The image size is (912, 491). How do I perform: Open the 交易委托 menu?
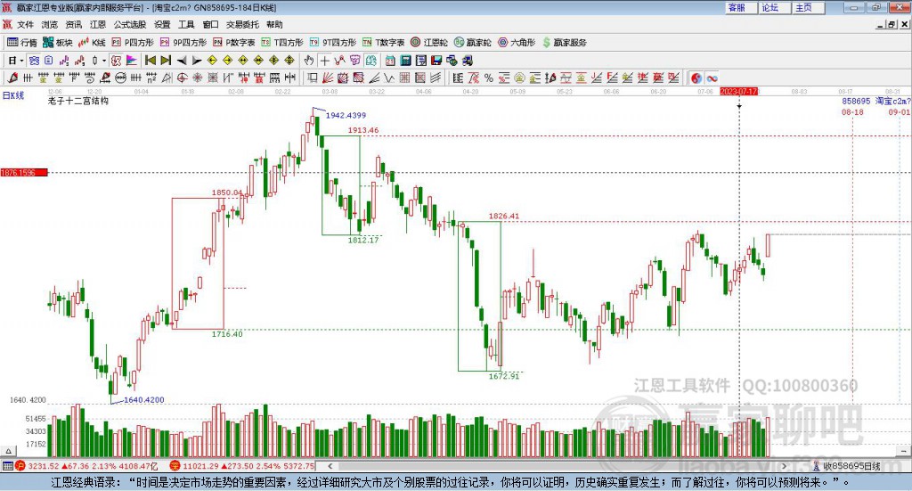pos(242,24)
